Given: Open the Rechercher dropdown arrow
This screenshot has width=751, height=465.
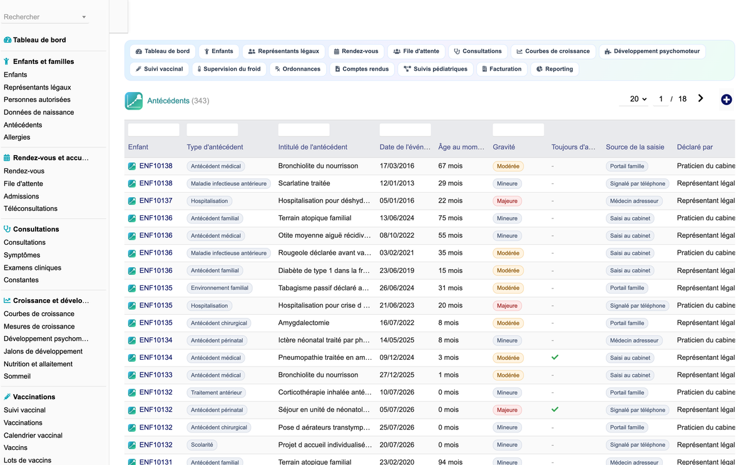Looking at the screenshot, I should (x=84, y=18).
